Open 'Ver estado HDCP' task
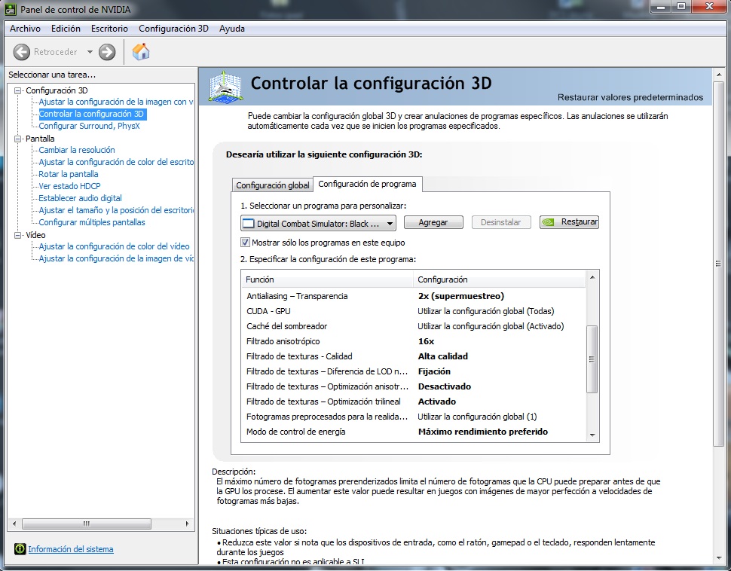This screenshot has width=731, height=571. [69, 187]
